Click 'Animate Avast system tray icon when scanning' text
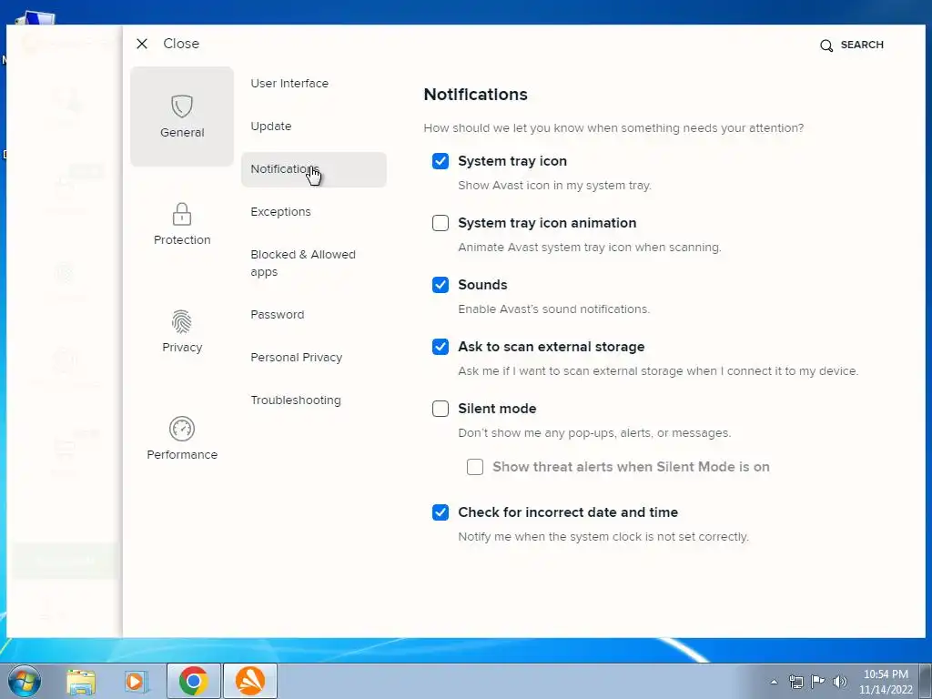 point(590,248)
